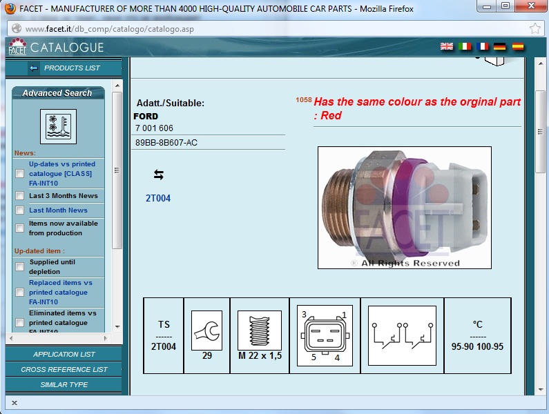This screenshot has height=414, width=549.
Task: Check the Last Month News box
Action: coord(20,210)
